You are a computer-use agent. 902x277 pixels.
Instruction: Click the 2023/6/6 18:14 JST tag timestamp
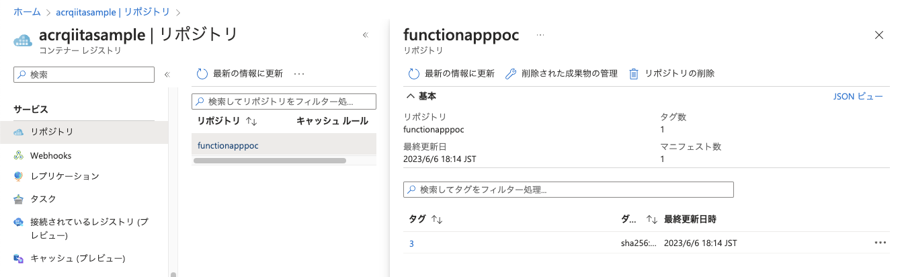pyautogui.click(x=700, y=243)
